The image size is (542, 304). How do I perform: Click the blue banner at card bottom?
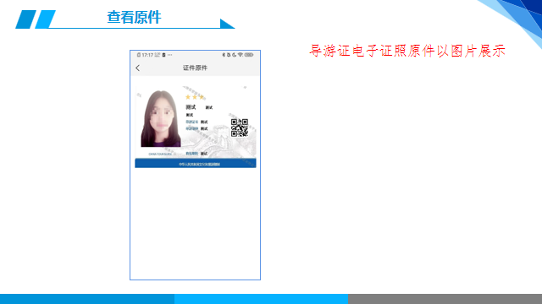196,163
